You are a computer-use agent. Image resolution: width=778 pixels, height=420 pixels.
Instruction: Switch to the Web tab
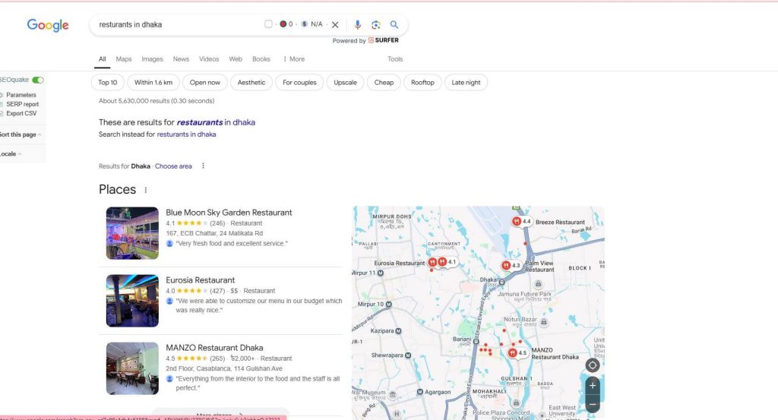(236, 59)
